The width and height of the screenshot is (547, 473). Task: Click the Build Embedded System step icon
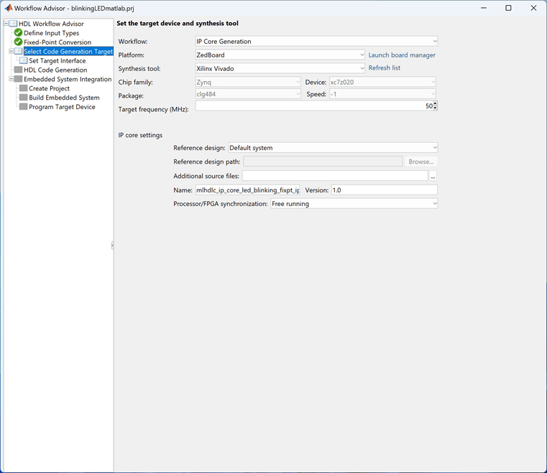[24, 98]
